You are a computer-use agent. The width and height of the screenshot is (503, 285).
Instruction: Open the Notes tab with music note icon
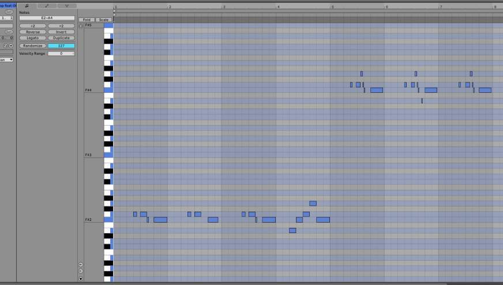(x=27, y=6)
